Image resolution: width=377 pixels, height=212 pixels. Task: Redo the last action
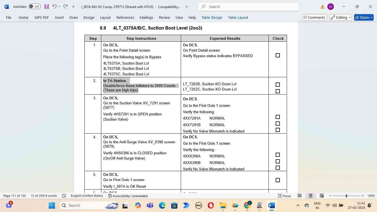click(65, 6)
